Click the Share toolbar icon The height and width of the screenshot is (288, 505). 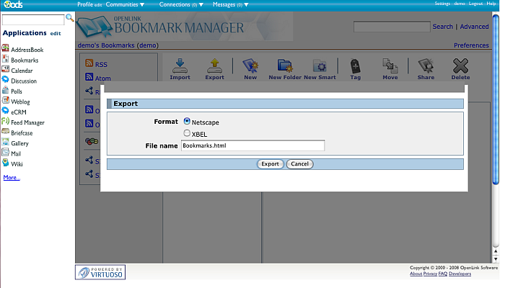[426, 66]
